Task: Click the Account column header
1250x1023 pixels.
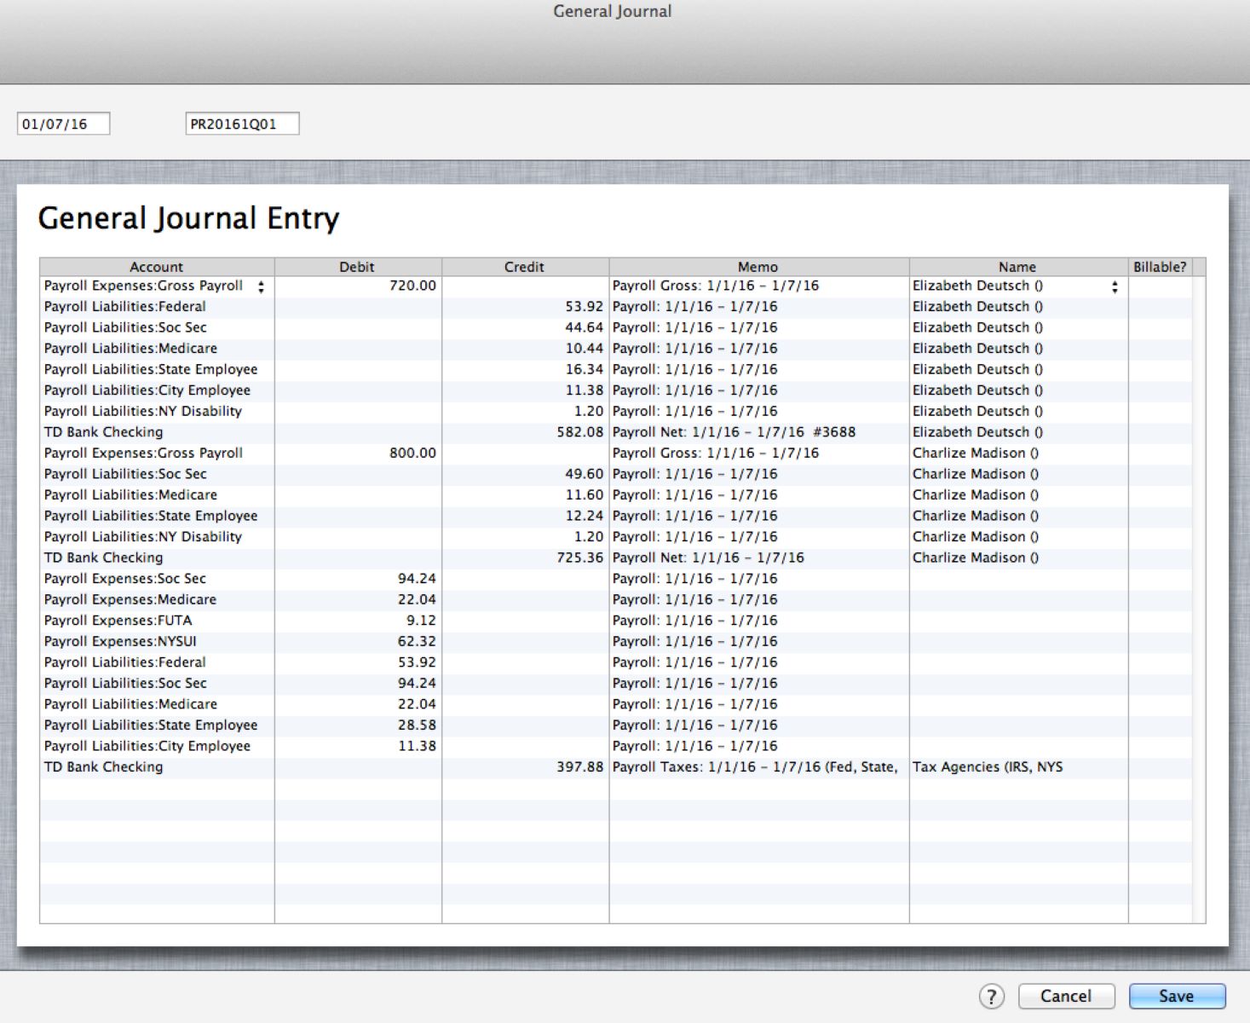Action: tap(157, 267)
